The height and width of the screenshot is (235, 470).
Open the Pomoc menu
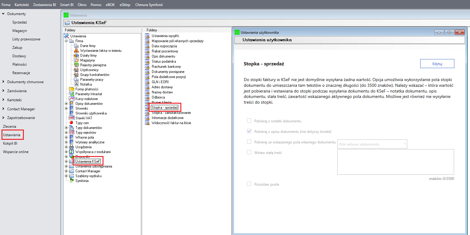pyautogui.click(x=96, y=5)
